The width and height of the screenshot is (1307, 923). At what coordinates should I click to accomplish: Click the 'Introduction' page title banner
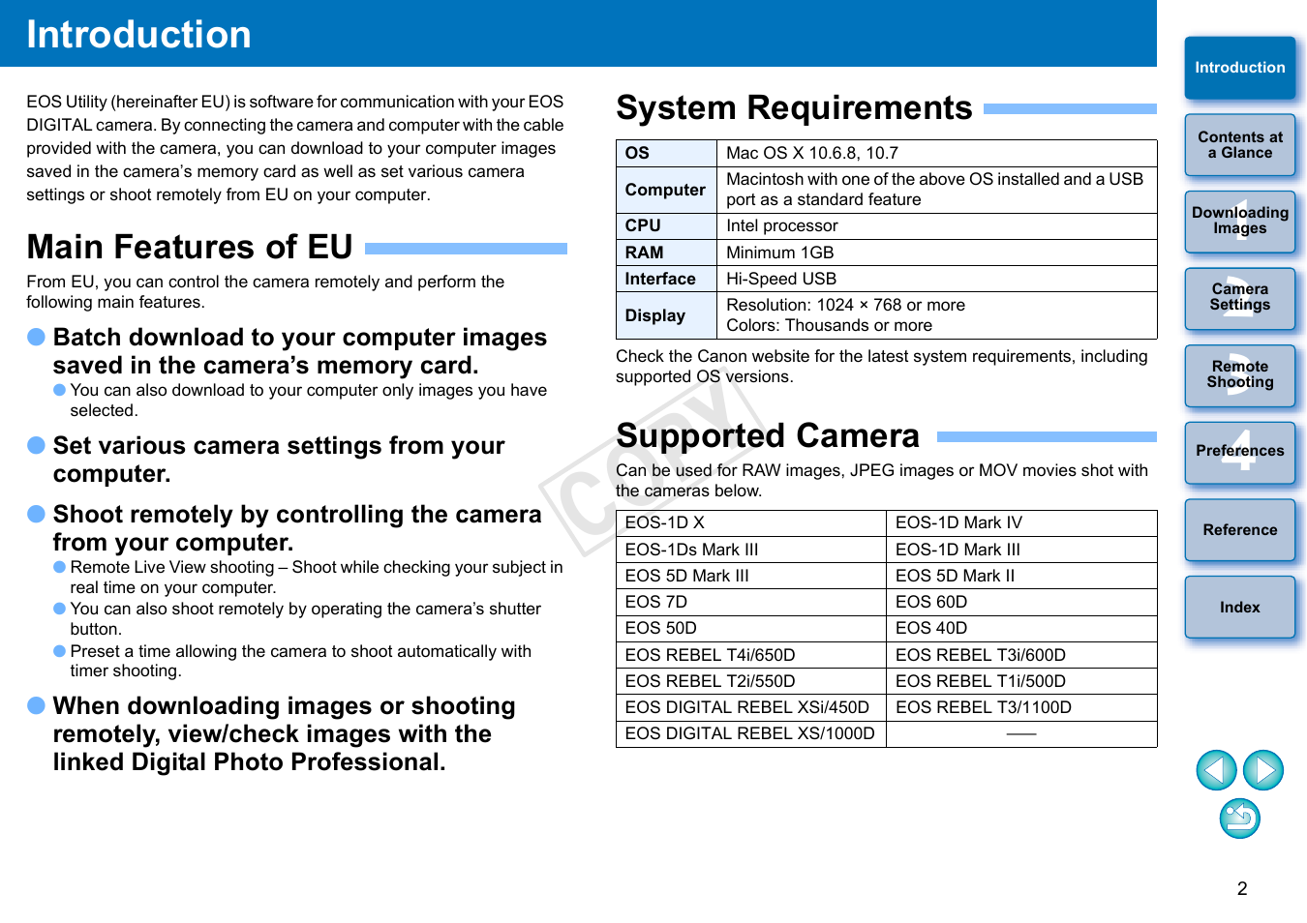coord(578,34)
